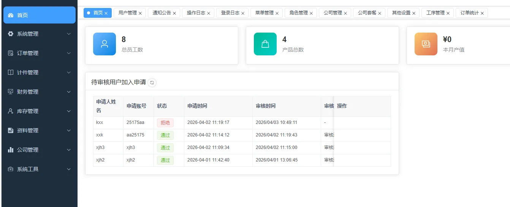The image size is (510, 207).
Task: Expand the 库存管理 submenu arrow
Action: pyautogui.click(x=69, y=111)
